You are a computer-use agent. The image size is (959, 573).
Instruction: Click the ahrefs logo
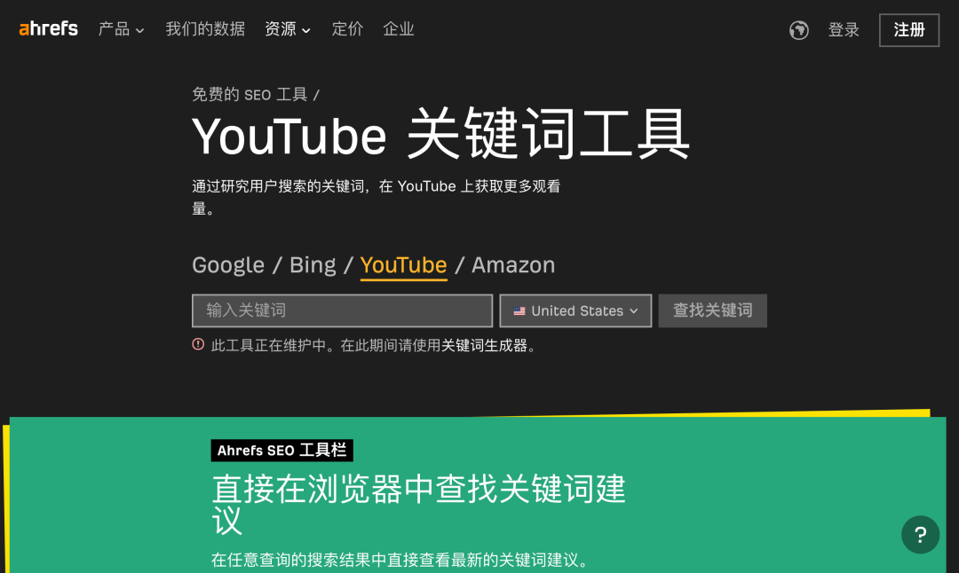point(48,28)
